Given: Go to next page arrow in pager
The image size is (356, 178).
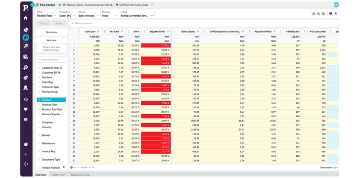Looking at the screenshot, I should [x=89, y=167].
